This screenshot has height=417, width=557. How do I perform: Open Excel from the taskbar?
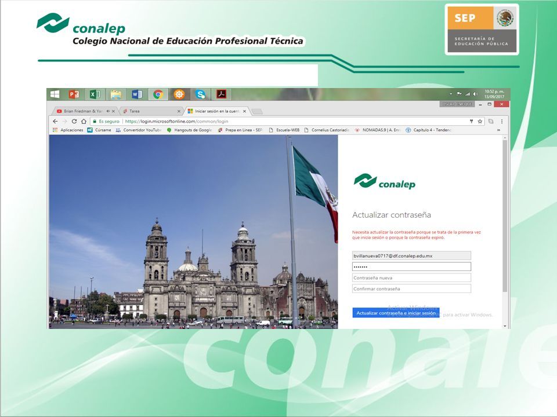95,94
